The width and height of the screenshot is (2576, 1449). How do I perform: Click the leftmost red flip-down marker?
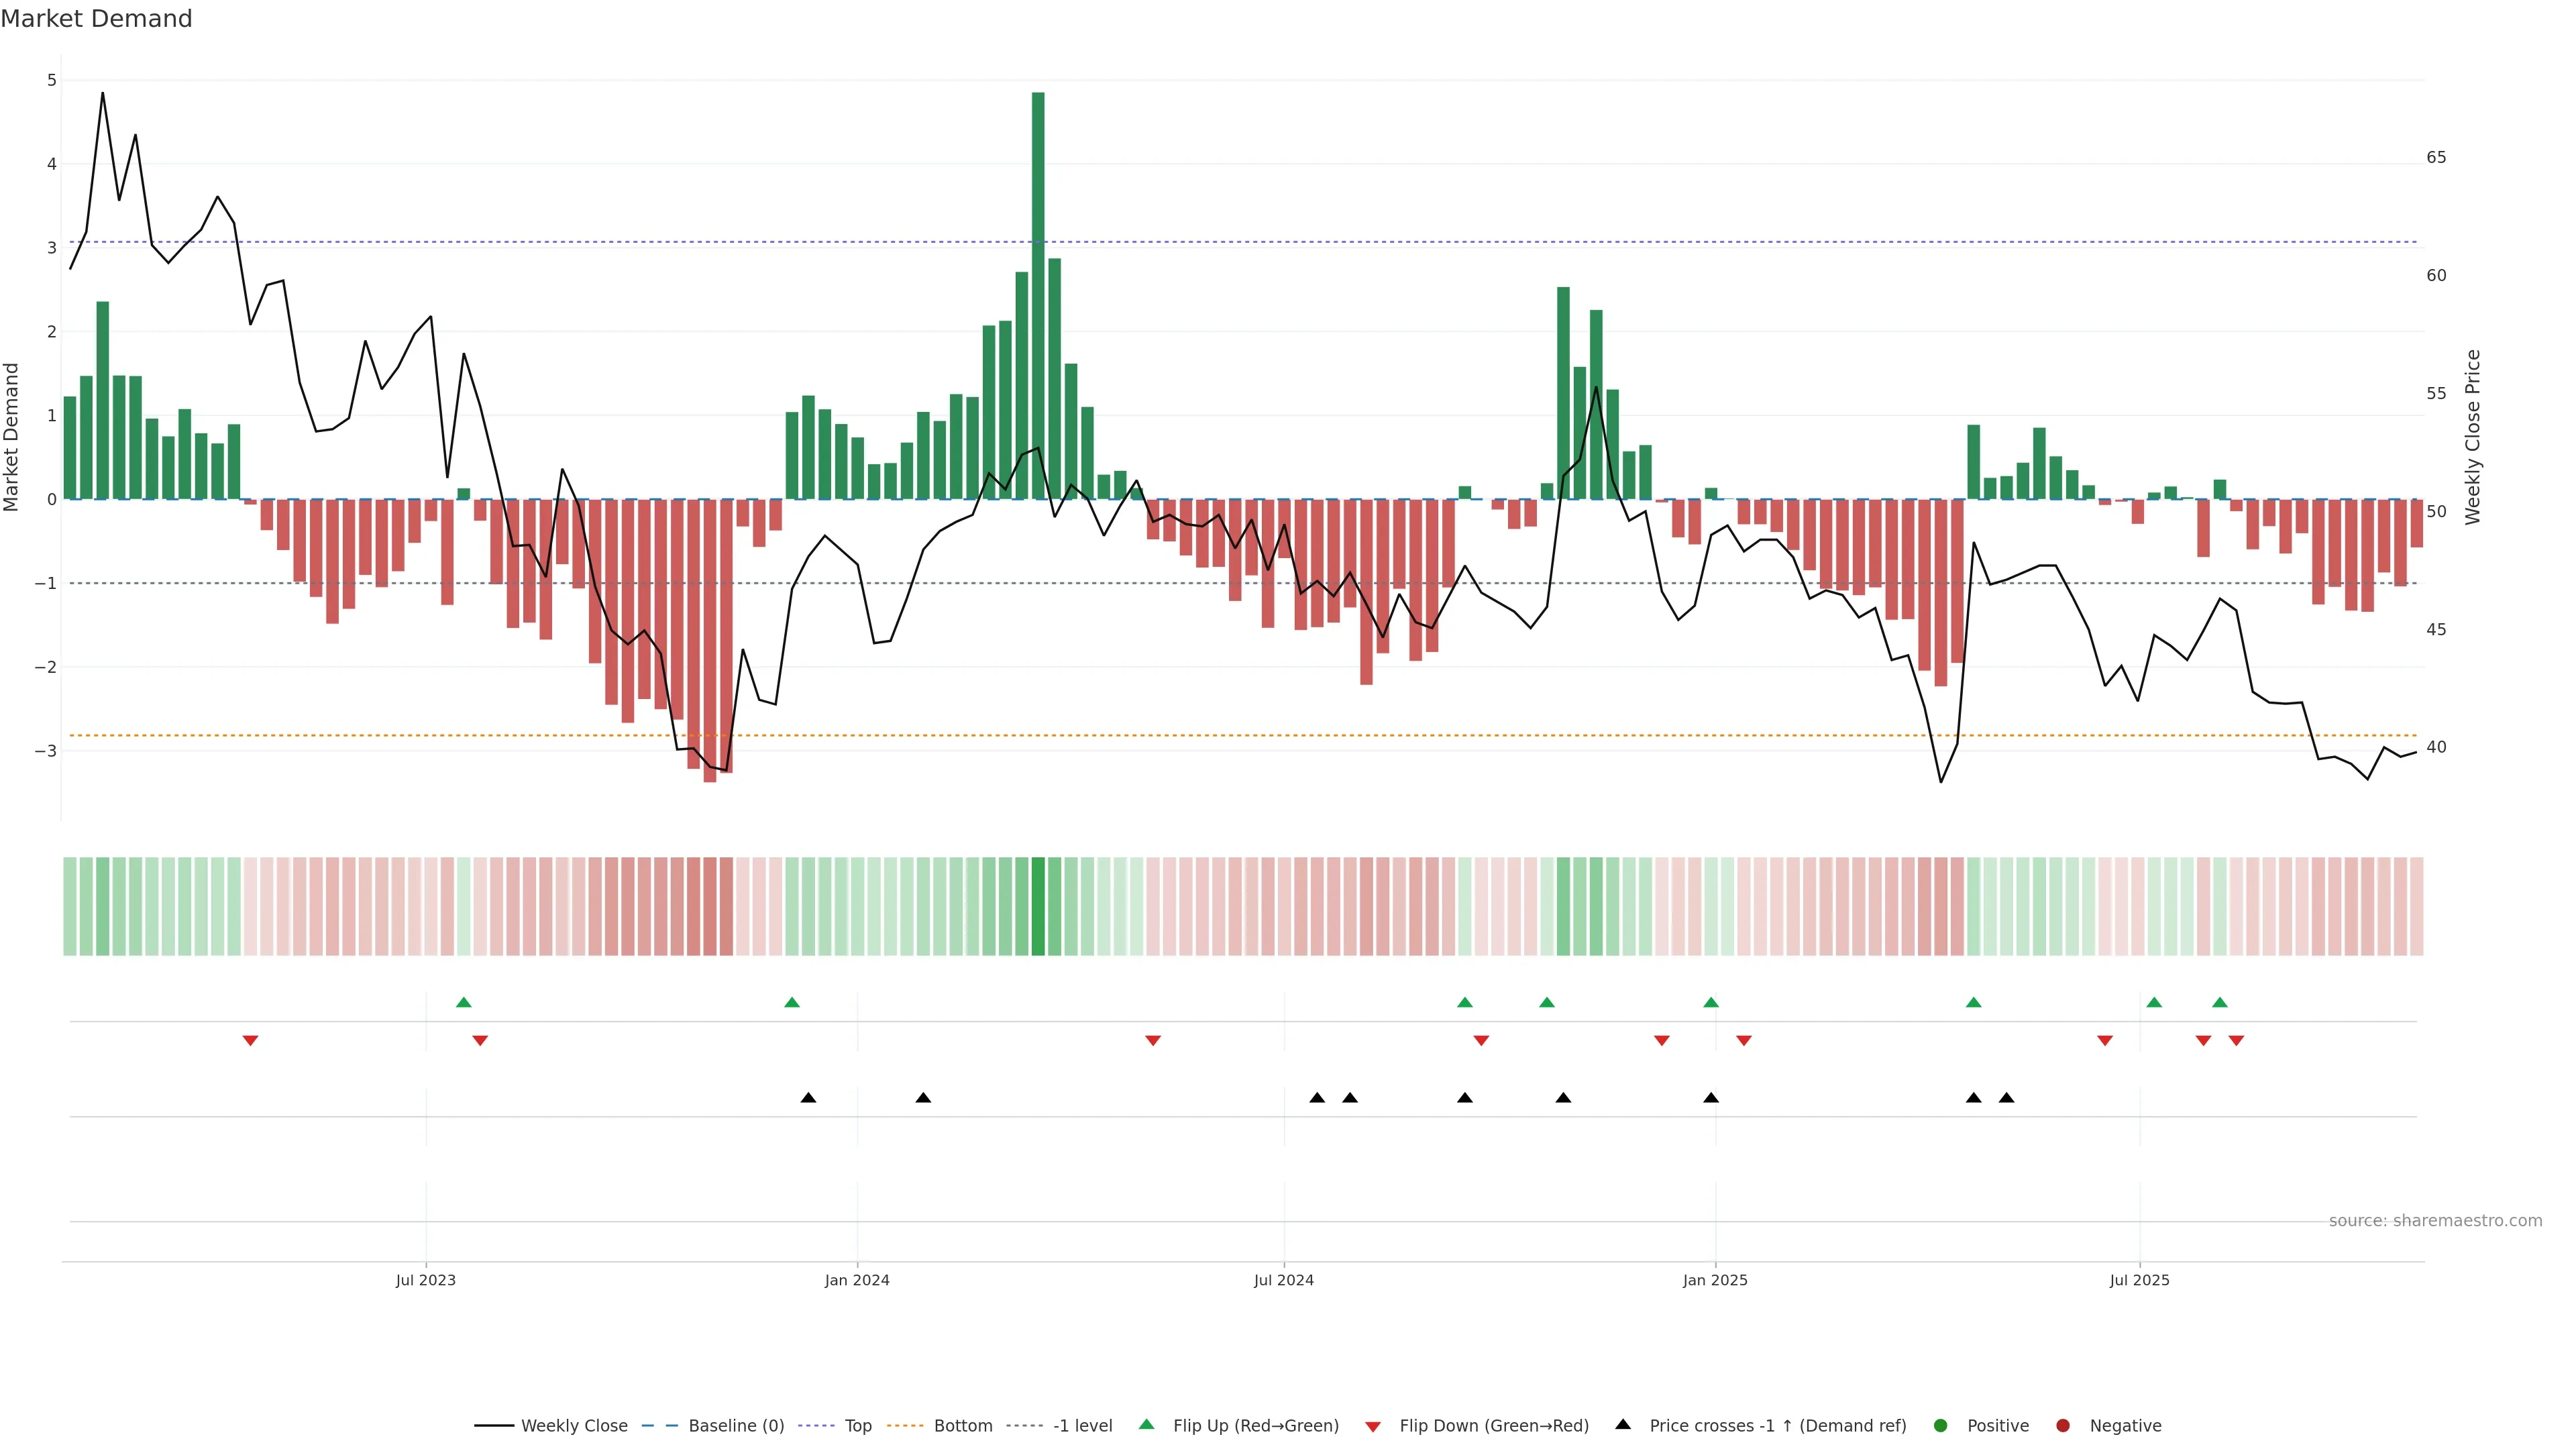coord(251,1041)
